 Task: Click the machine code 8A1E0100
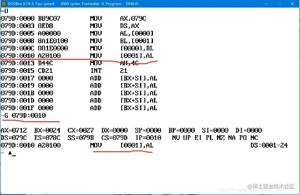[53, 41]
